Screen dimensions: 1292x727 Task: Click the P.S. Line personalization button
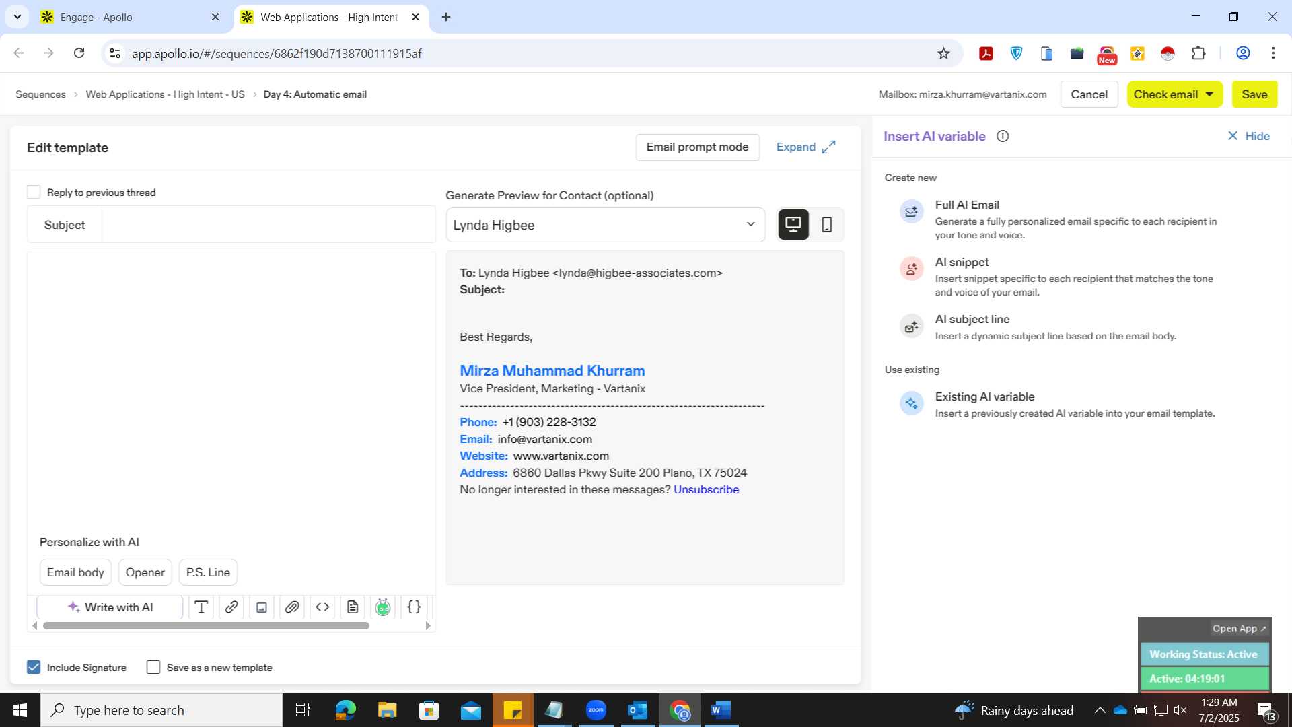pos(208,573)
